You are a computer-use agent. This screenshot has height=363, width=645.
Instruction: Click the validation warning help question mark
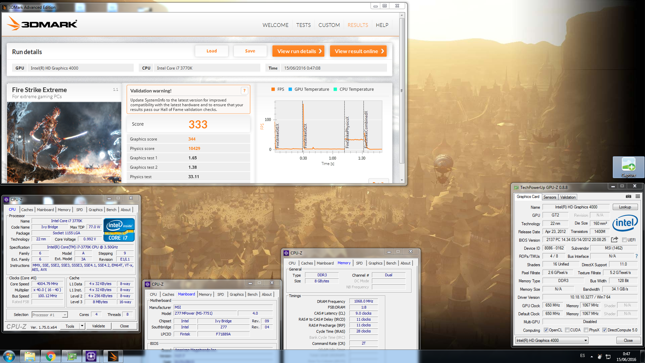click(x=244, y=91)
